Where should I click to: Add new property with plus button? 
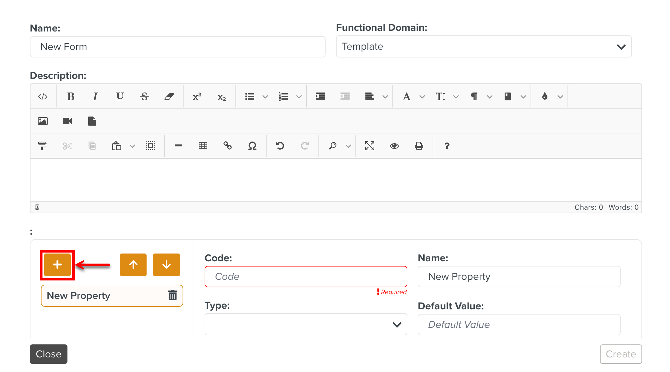(x=57, y=265)
